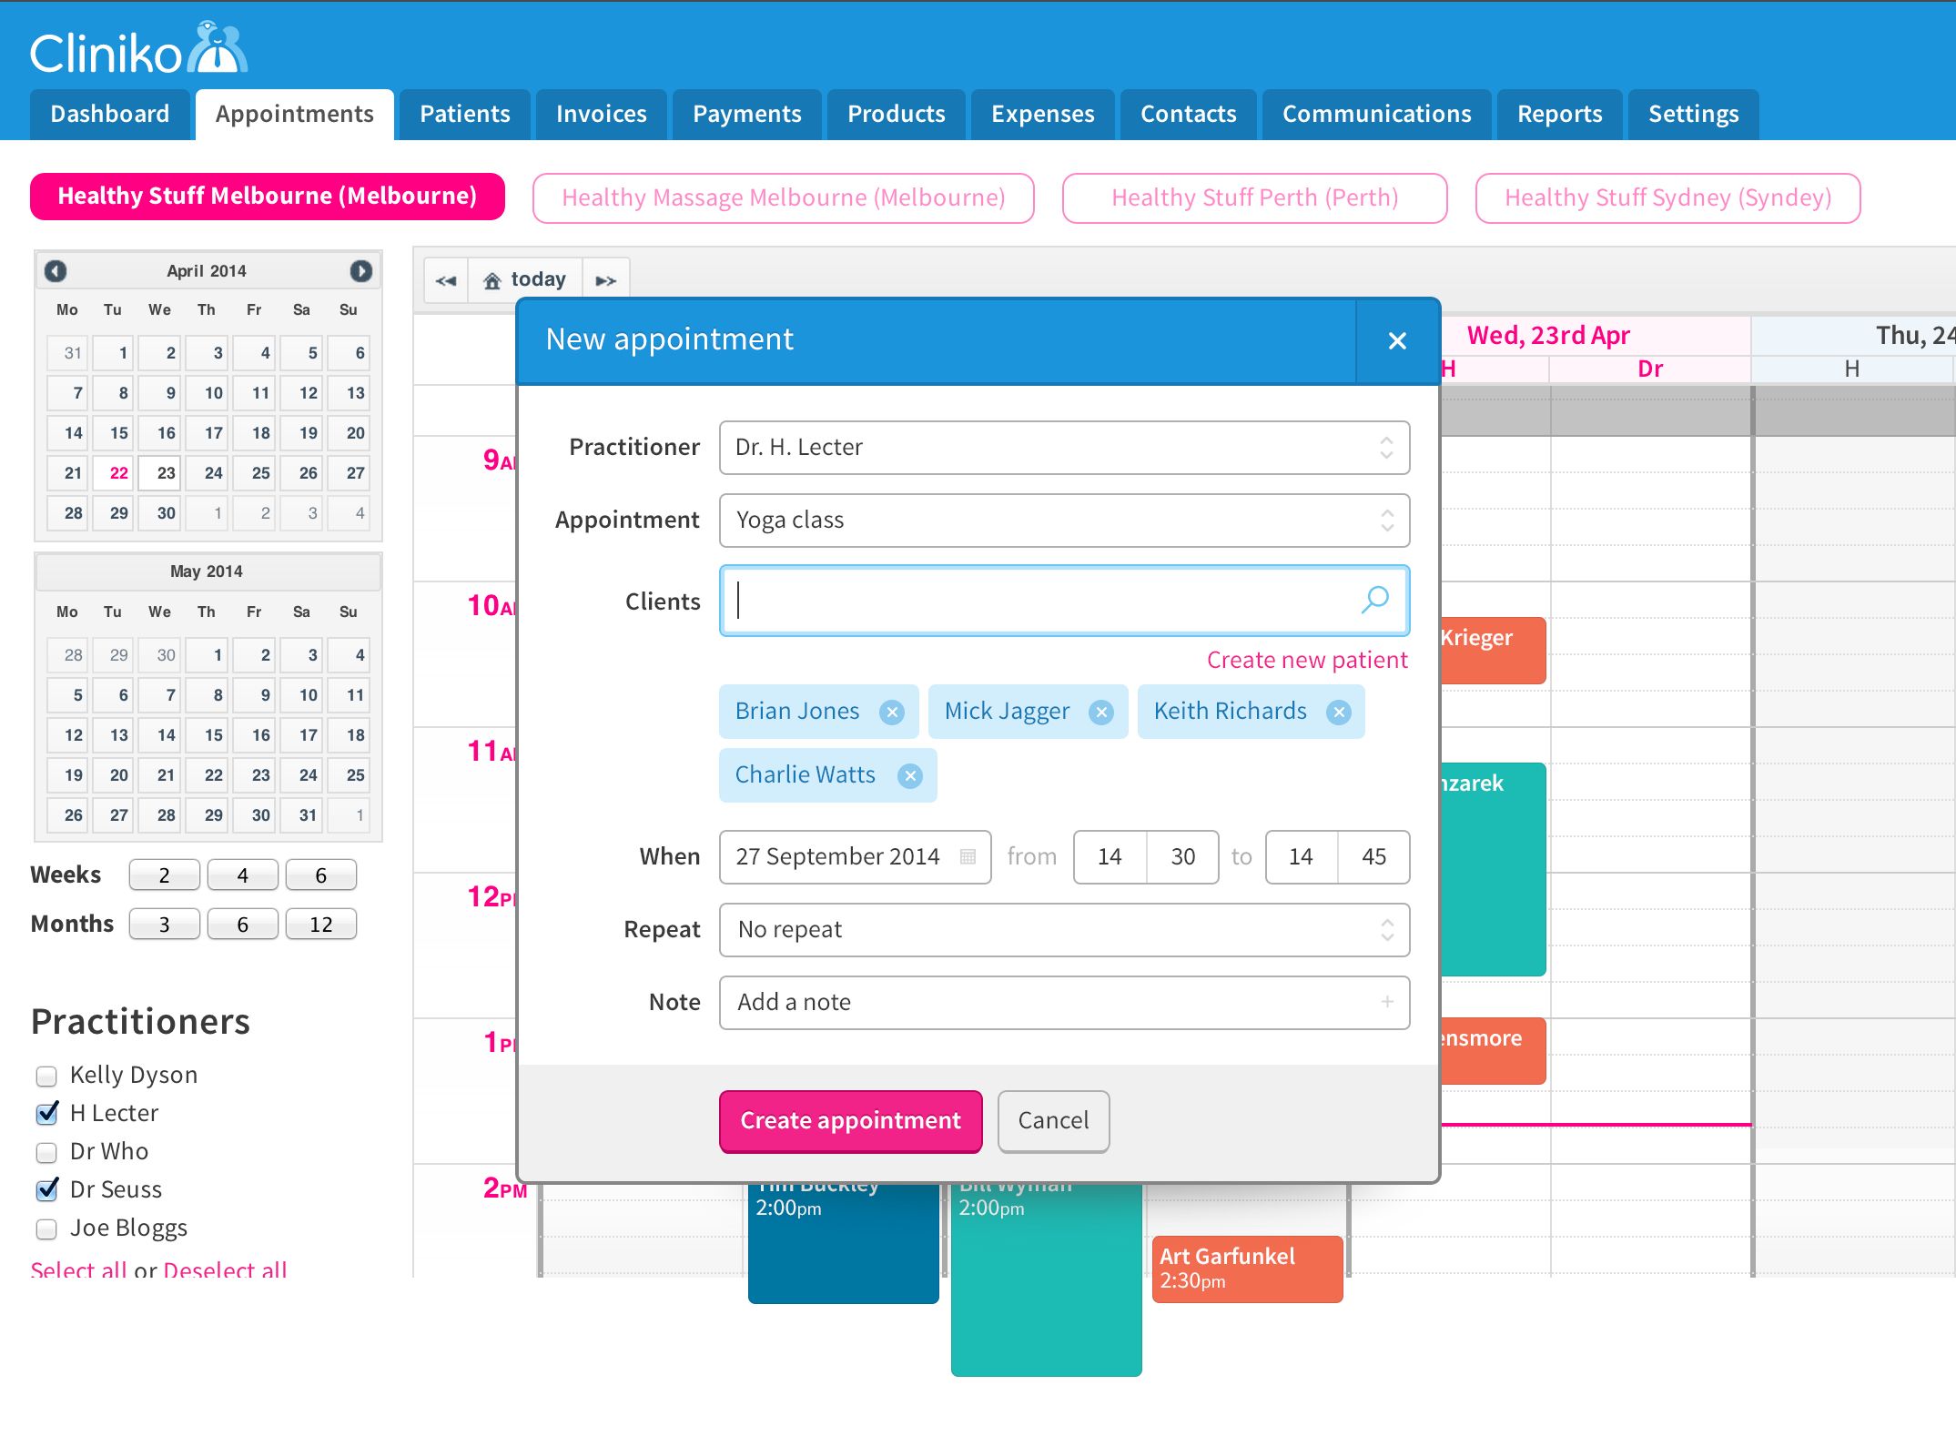Image resolution: width=1956 pixels, height=1456 pixels.
Task: Uncheck the H Lecter practitioner checkbox
Action: coord(46,1114)
